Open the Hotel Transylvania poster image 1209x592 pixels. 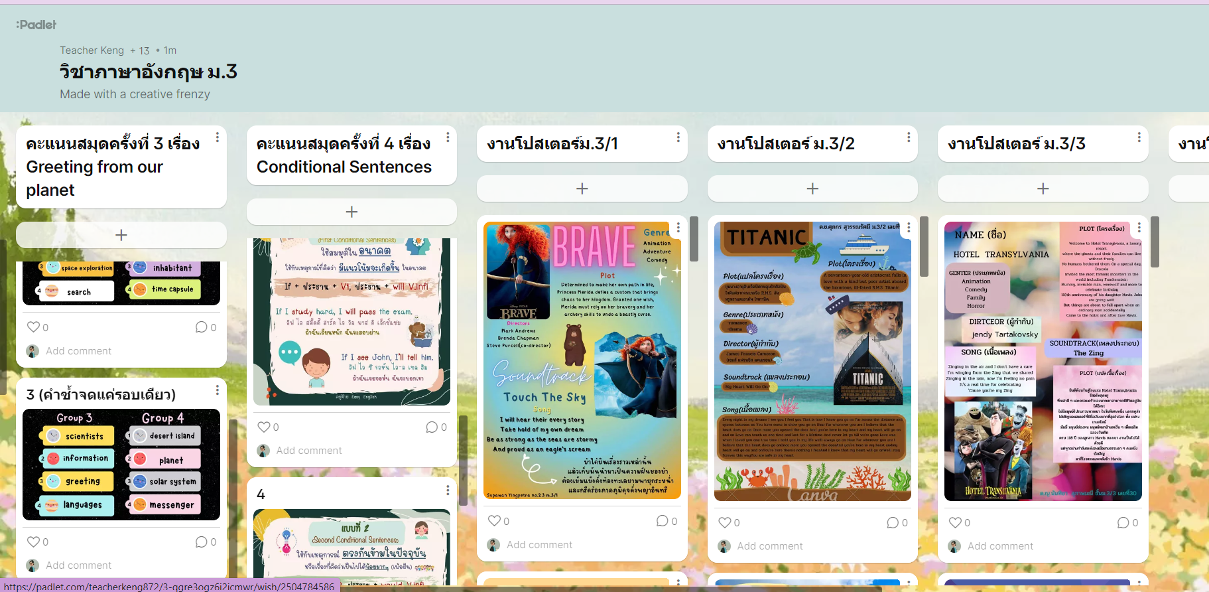click(1043, 361)
